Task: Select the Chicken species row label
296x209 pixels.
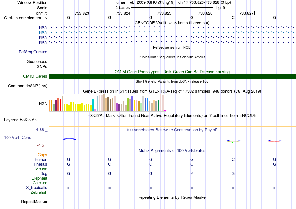Action: click(40, 183)
